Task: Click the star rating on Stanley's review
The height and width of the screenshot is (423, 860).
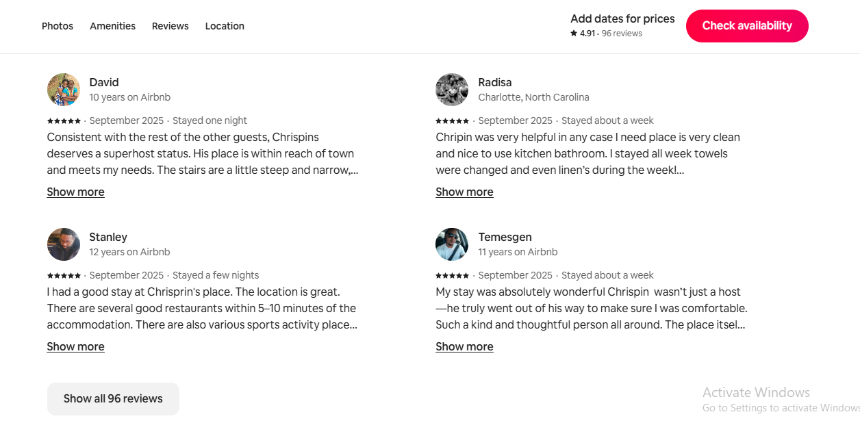Action: coord(64,275)
